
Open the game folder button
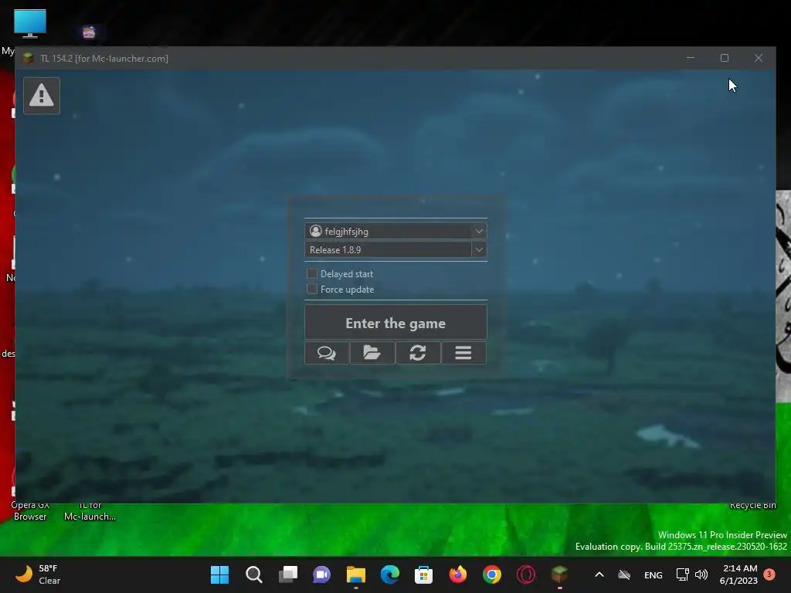[x=372, y=353]
